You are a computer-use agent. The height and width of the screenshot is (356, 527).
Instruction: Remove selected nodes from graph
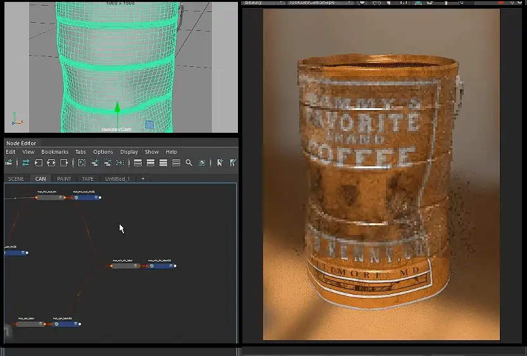coord(108,163)
